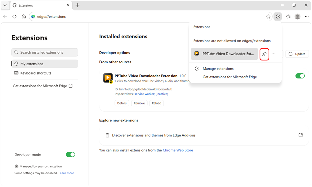Open Discover extensions from Edge Add-ons
The image size is (312, 187).
(x=204, y=135)
